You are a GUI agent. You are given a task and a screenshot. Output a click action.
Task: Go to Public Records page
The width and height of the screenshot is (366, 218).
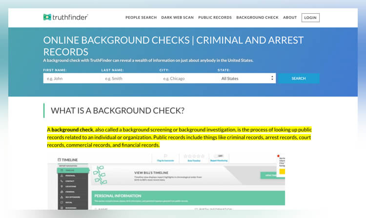215,18
